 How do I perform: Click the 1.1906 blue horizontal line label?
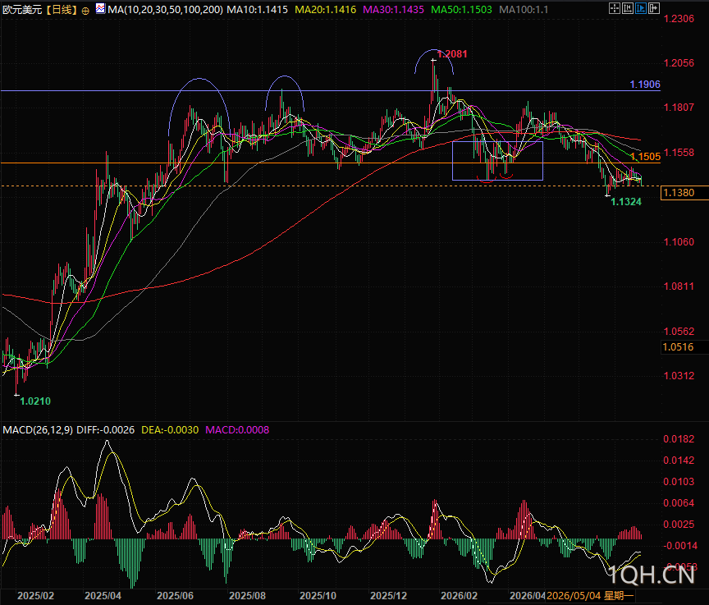point(645,84)
